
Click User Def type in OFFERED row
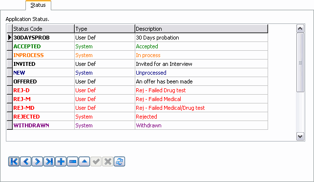(x=105, y=81)
